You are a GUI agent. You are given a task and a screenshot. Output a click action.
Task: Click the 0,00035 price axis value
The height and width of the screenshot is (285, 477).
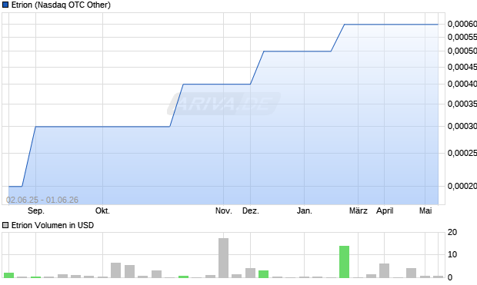[462, 104]
